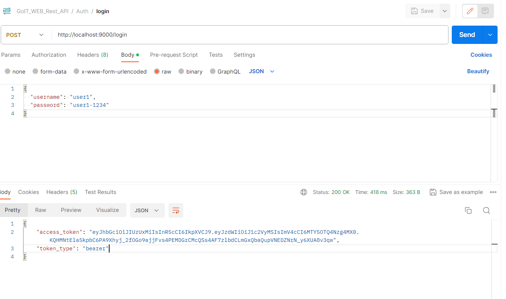This screenshot has width=506, height=299.
Task: Click the request URL field
Action: tap(250, 35)
